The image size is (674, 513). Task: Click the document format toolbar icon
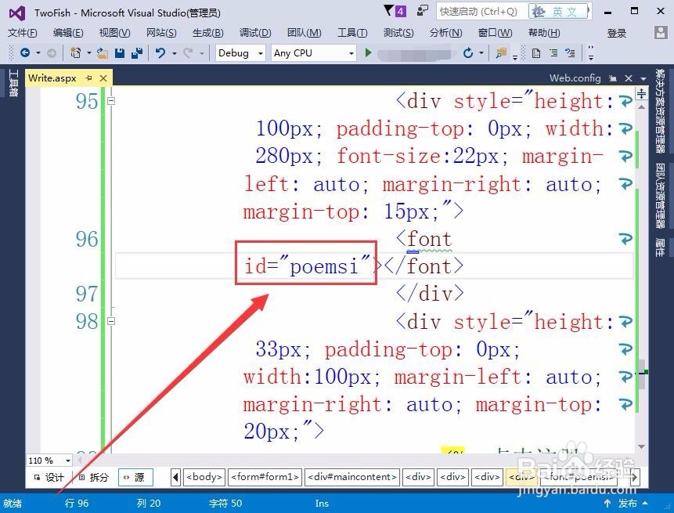click(536, 53)
